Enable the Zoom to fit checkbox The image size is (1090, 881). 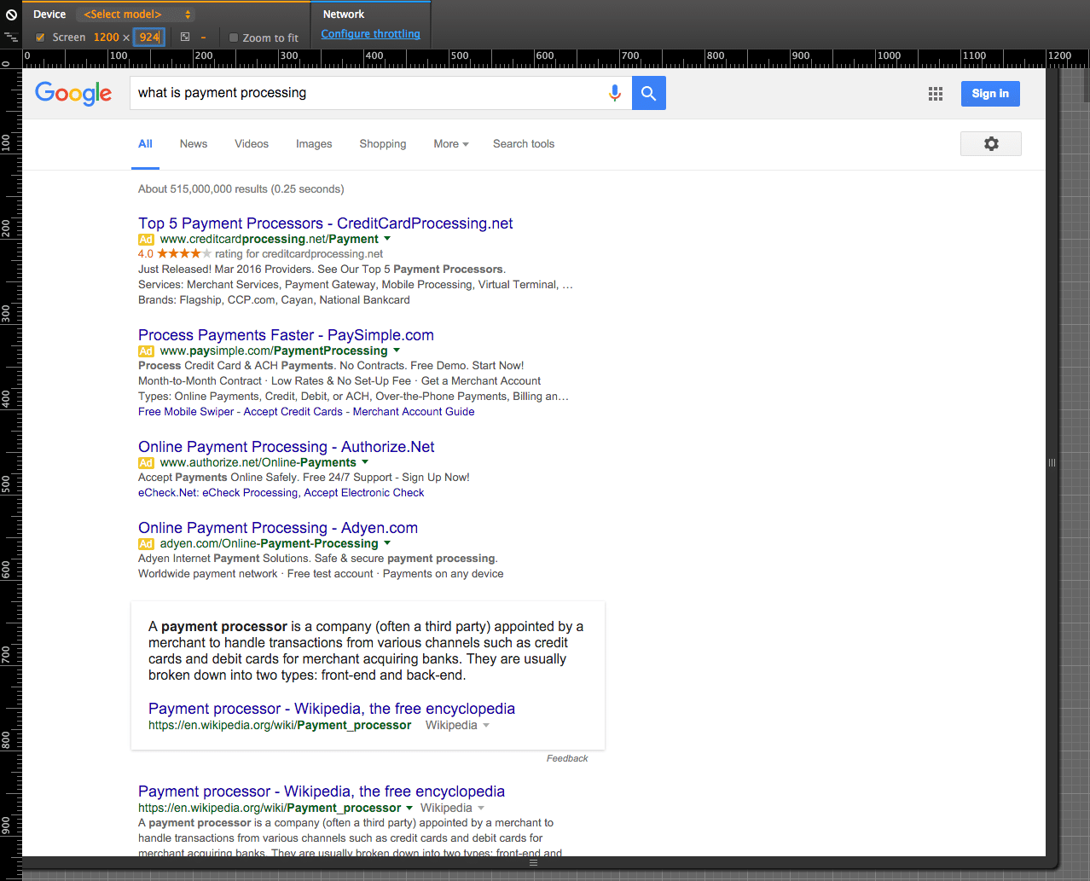(x=234, y=38)
